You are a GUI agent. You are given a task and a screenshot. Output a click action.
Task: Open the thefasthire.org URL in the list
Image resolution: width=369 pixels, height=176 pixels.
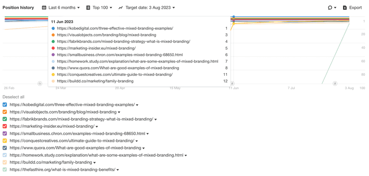pyautogui.click(x=63, y=170)
